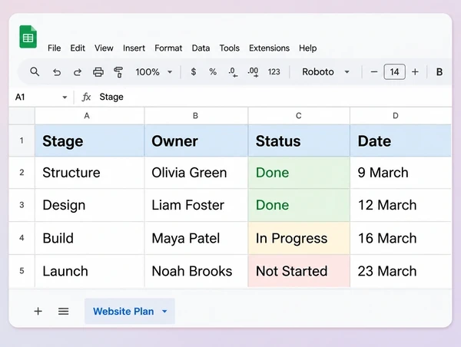Open the all sheets list icon
The height and width of the screenshot is (347, 461).
pyautogui.click(x=63, y=311)
